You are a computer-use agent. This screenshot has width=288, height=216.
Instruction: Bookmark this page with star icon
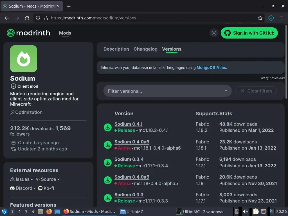tap(260, 18)
